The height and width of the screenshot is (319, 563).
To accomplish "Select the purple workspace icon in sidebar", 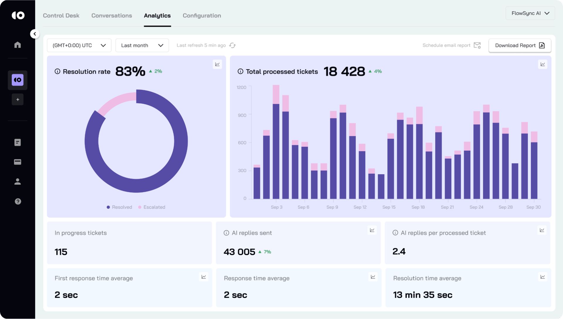I will point(18,80).
